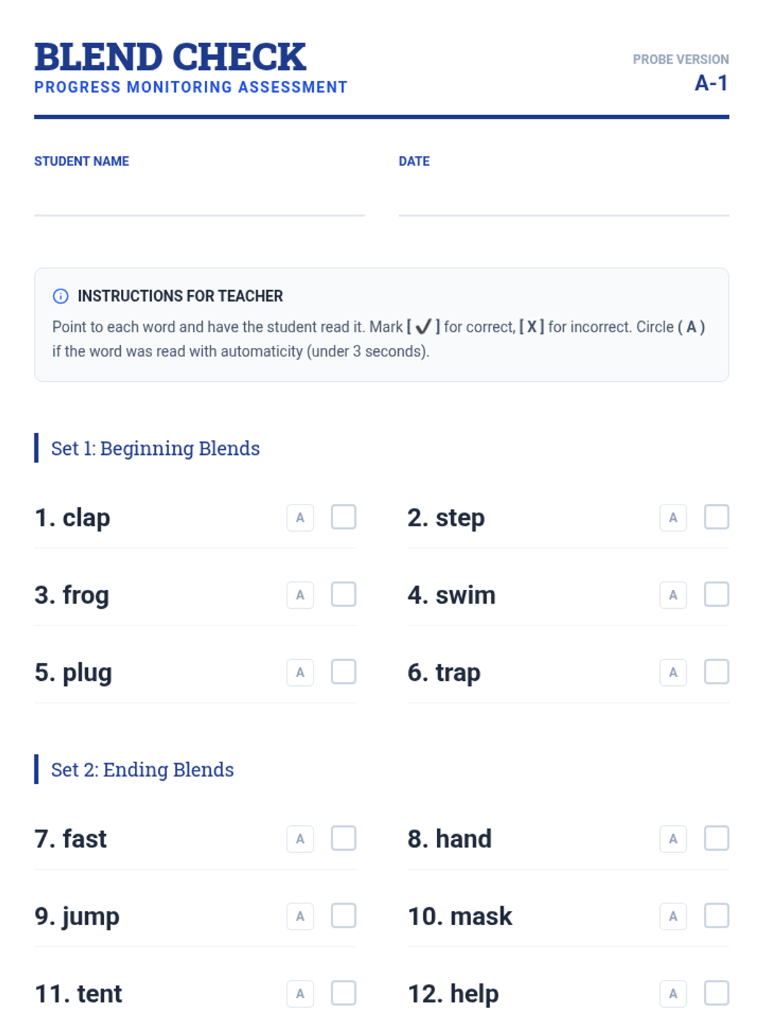Click the Date input line
Screen dimensions: 763x1018
(x=564, y=196)
